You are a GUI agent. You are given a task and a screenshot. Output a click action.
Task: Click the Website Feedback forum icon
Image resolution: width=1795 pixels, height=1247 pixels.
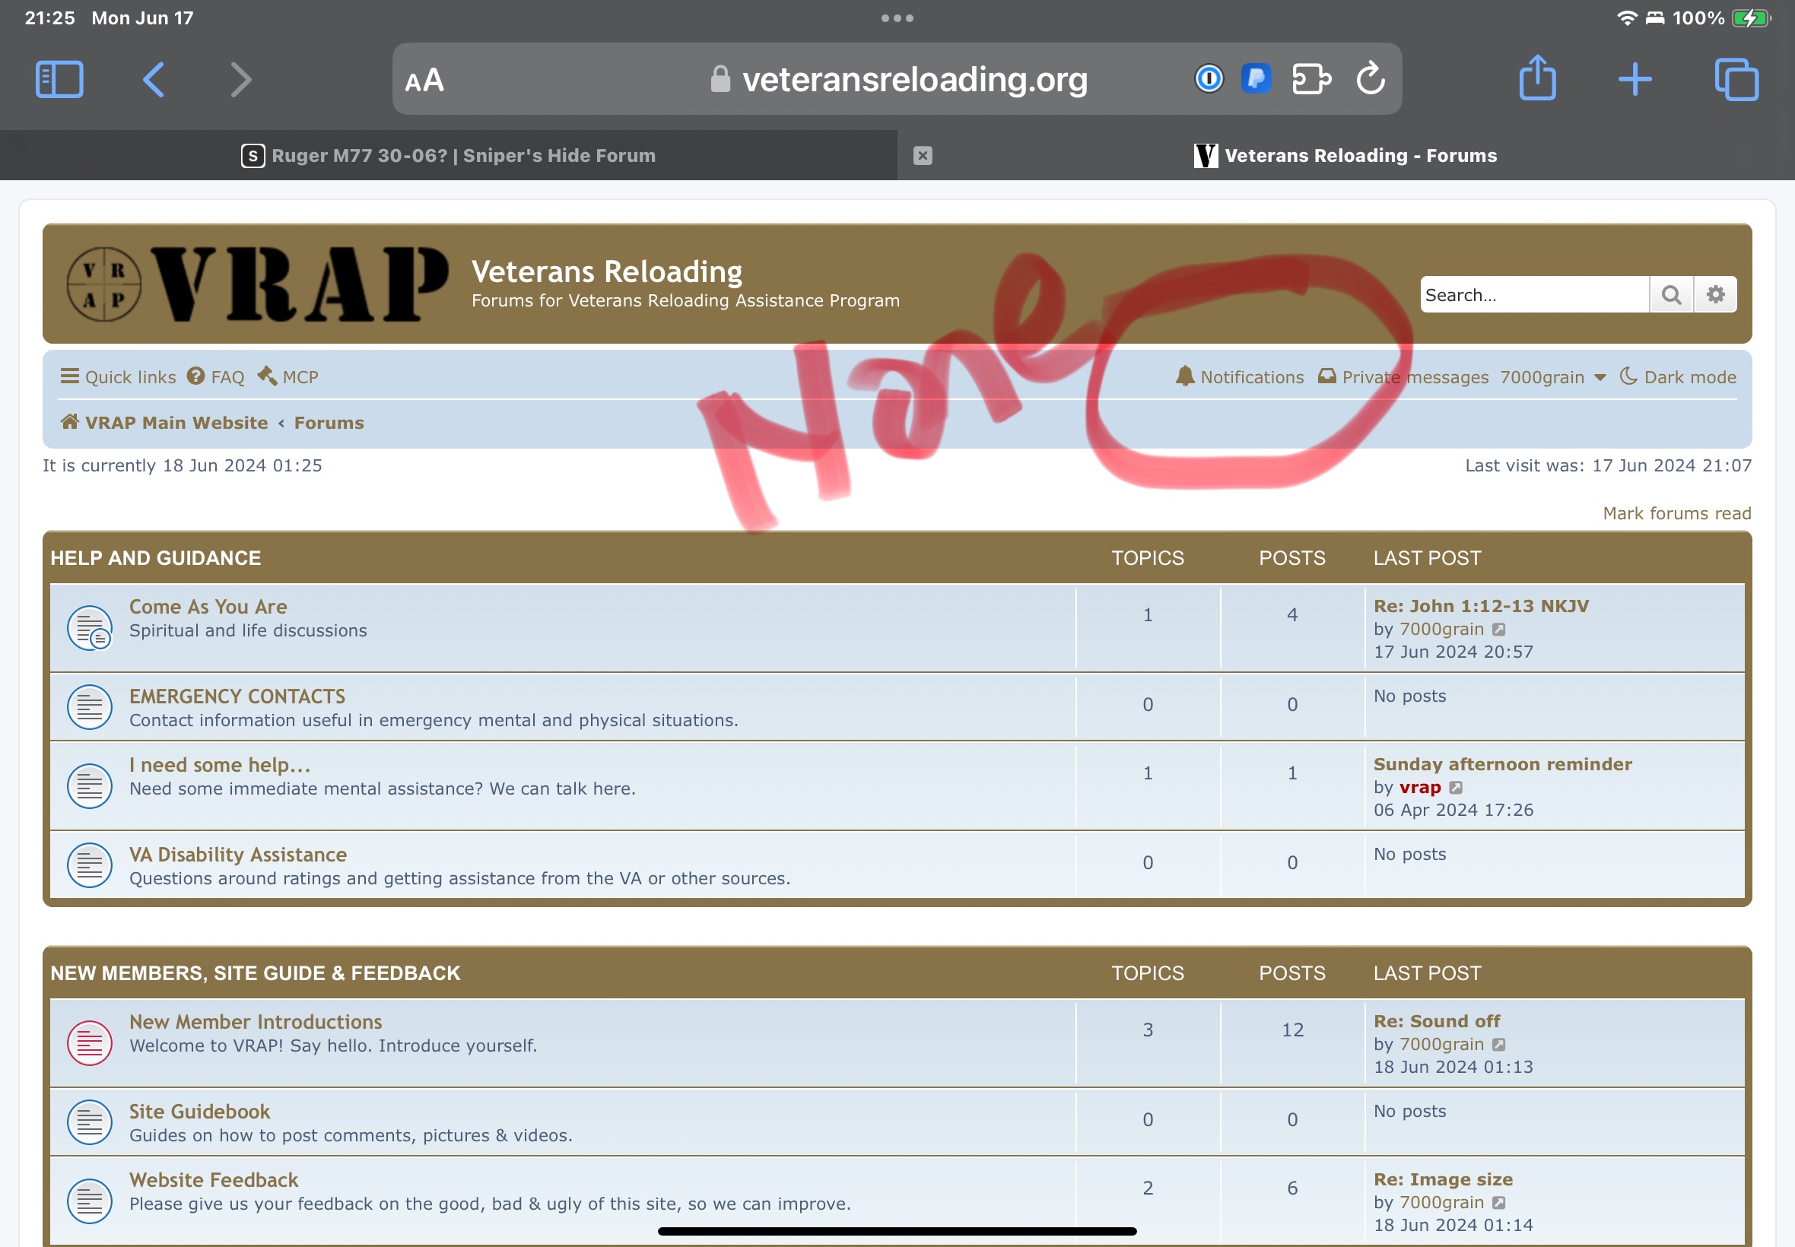point(89,1201)
